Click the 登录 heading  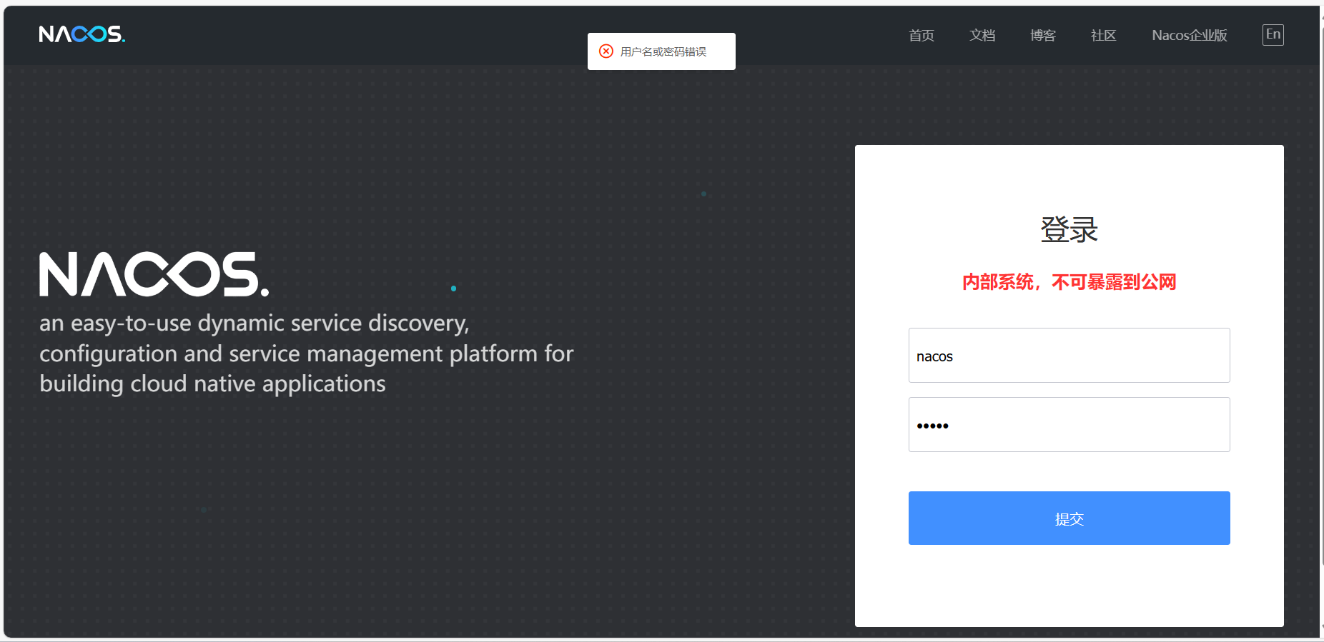point(1069,229)
